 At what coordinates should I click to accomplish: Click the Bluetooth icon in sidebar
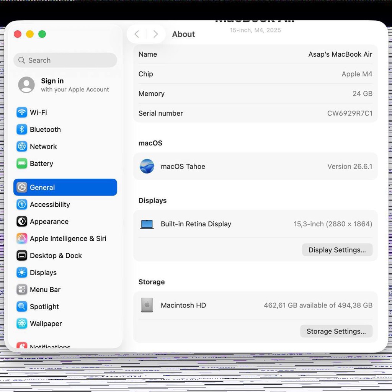(22, 129)
